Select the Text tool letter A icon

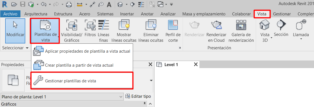109,4
